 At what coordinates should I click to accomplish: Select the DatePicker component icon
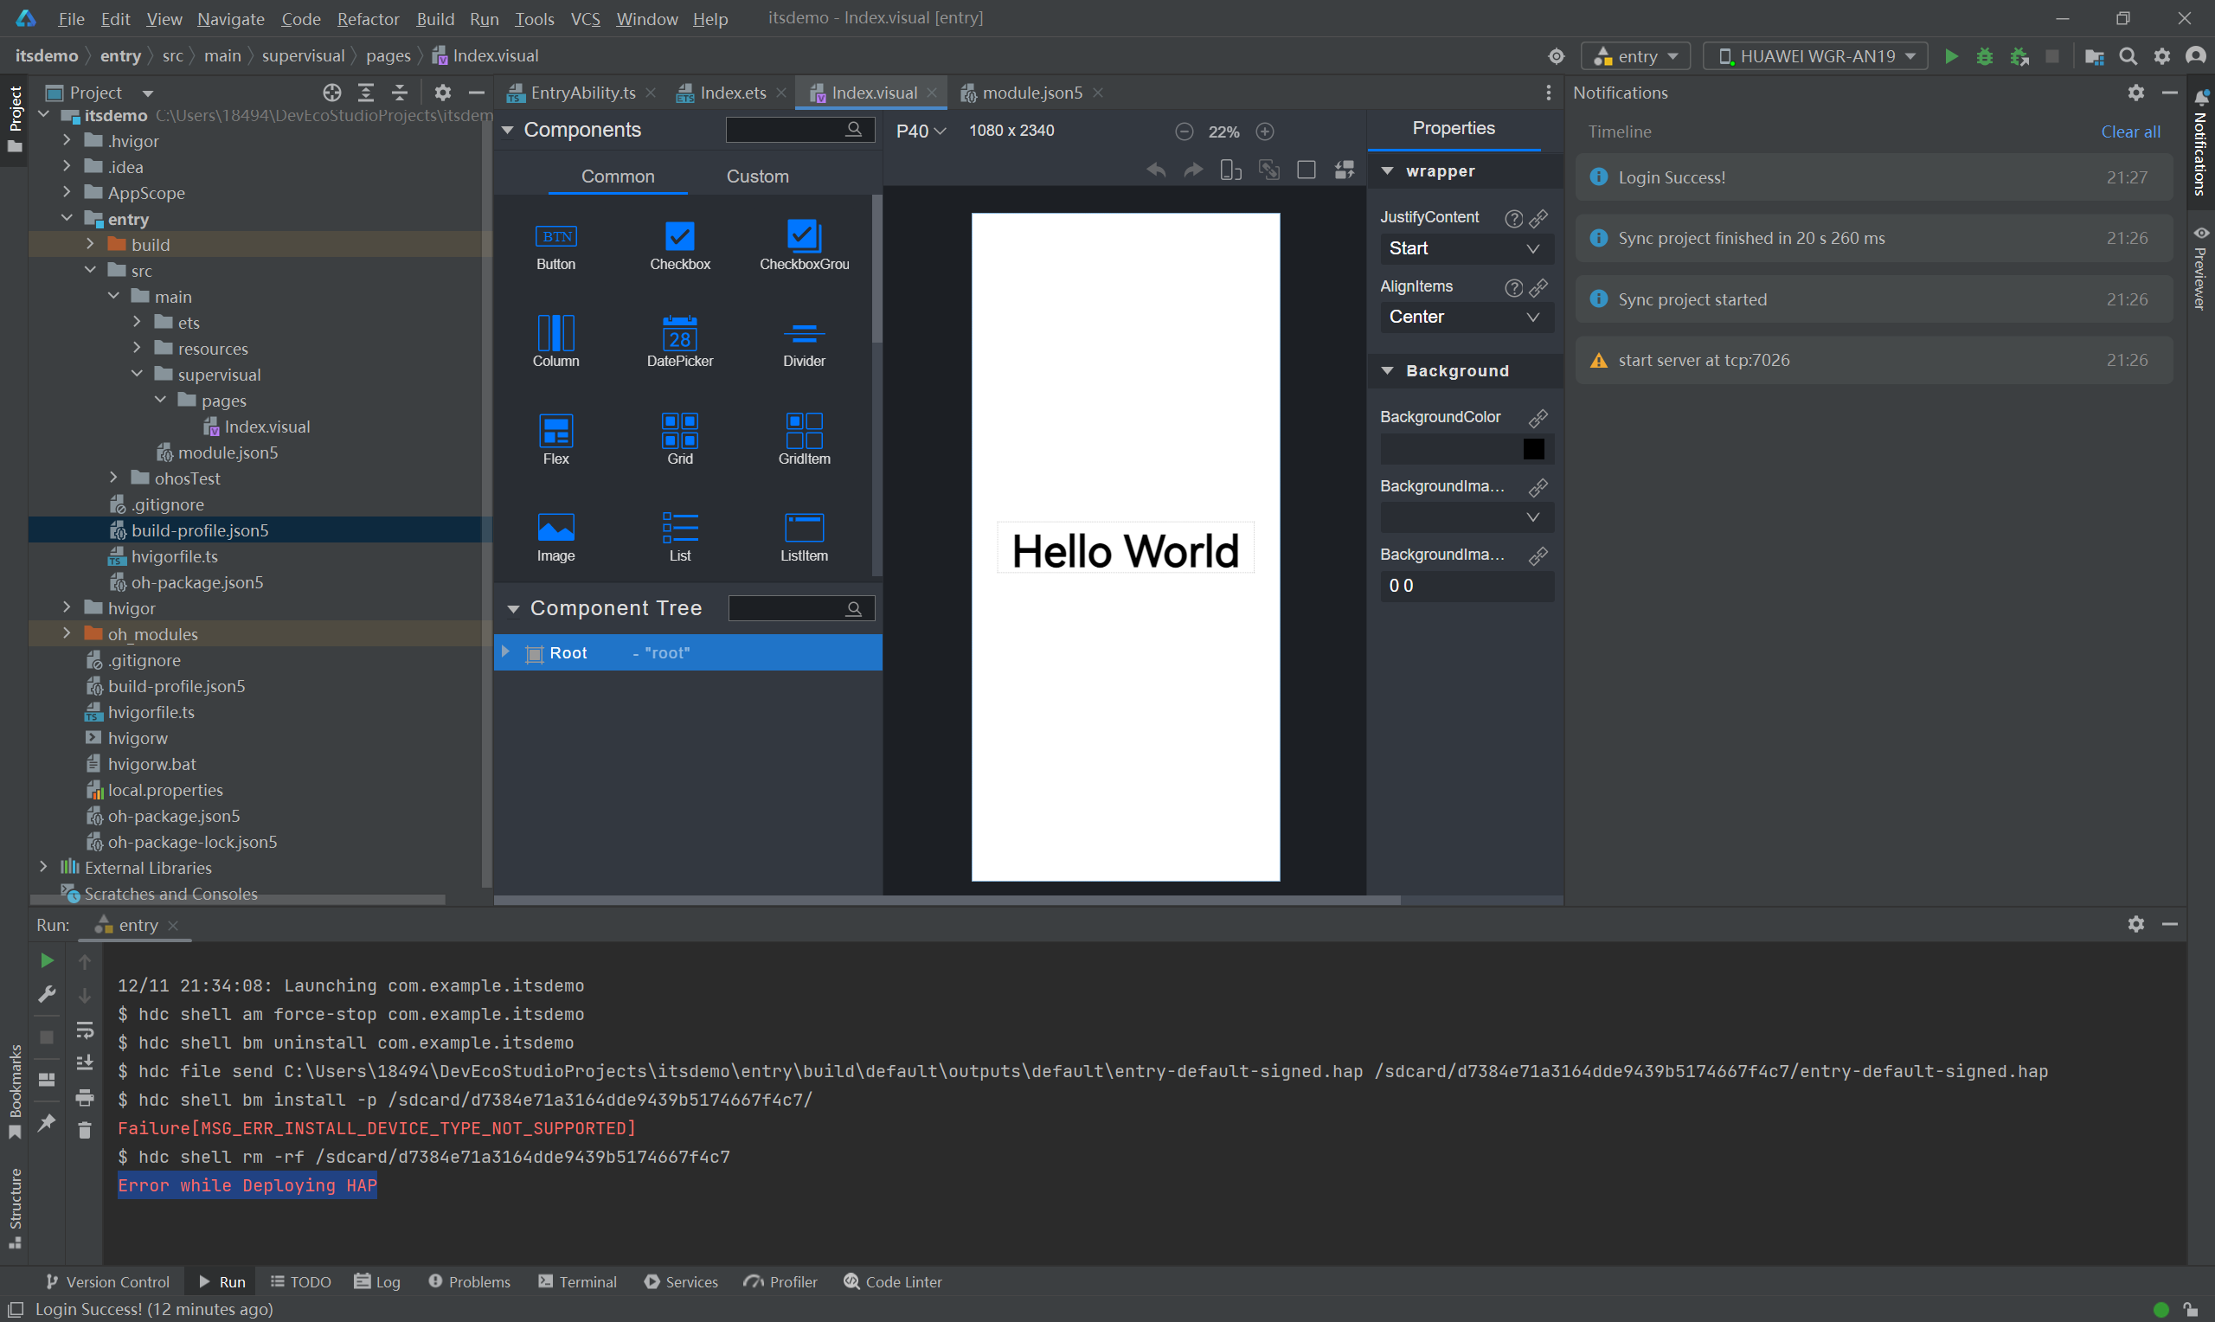(x=679, y=333)
